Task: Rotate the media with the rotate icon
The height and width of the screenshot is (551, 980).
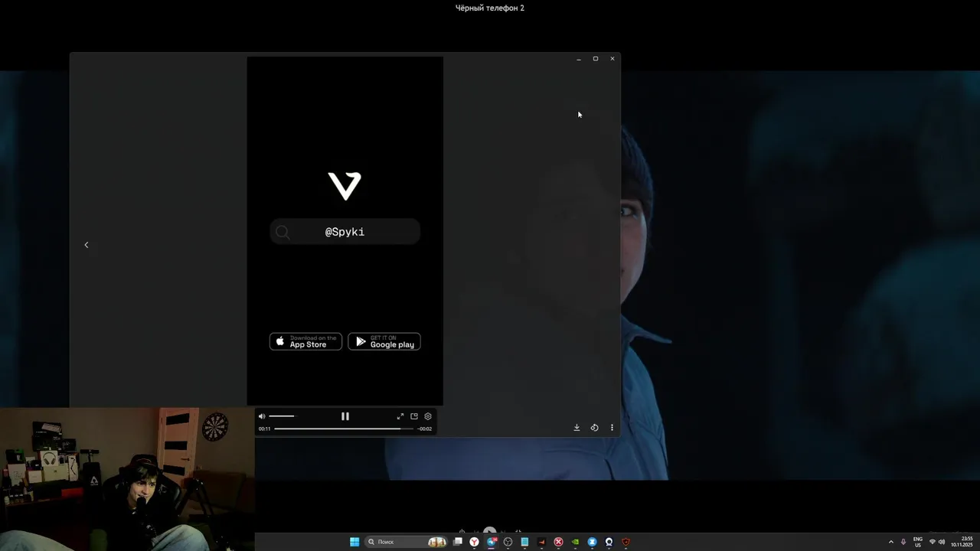Action: [x=594, y=428]
